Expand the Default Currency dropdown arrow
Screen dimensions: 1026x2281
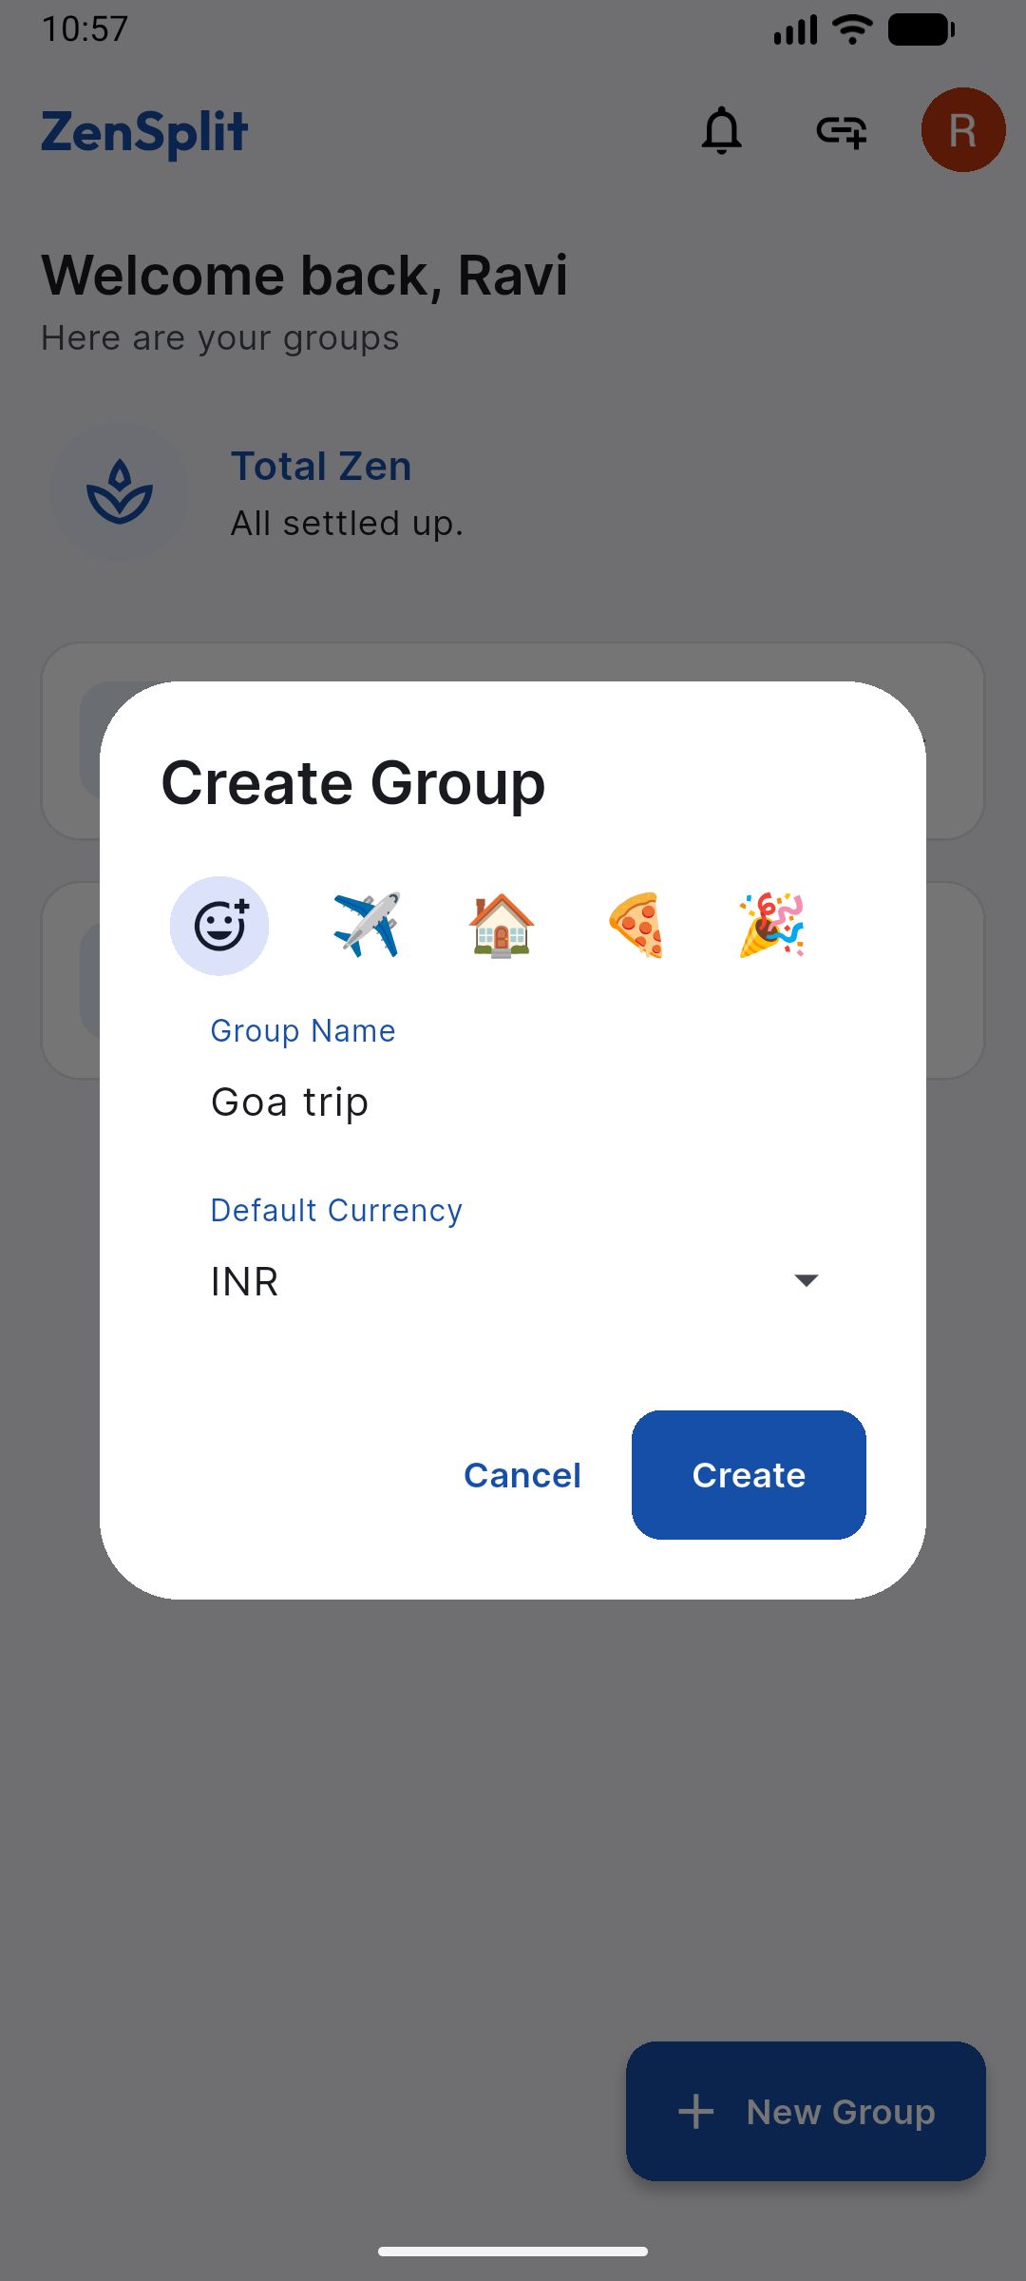[806, 1280]
